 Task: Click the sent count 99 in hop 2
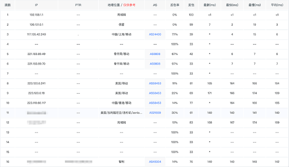click(x=191, y=25)
